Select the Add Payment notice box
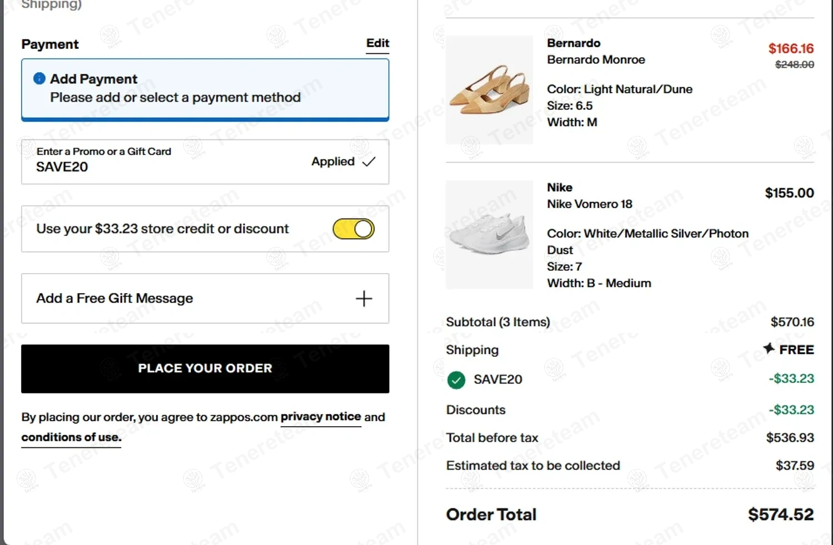The image size is (833, 545). click(x=205, y=89)
